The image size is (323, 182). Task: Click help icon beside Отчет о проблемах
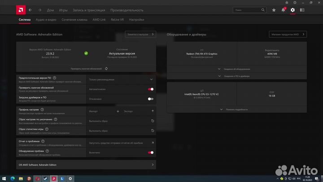pyautogui.click(x=43, y=141)
